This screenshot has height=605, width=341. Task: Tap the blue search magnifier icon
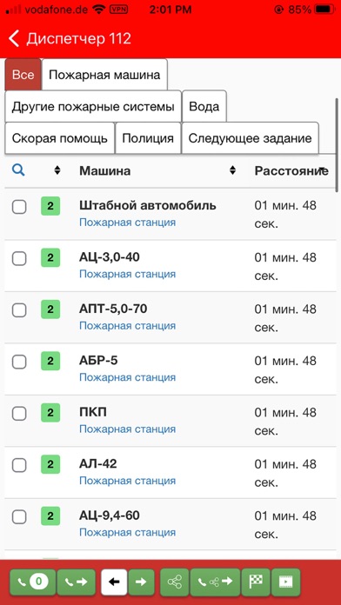pyautogui.click(x=18, y=170)
